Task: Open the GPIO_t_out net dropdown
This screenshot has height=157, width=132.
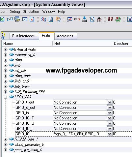Action: pos(110,102)
